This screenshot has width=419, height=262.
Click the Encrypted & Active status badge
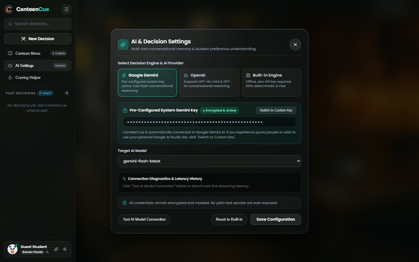click(x=220, y=110)
